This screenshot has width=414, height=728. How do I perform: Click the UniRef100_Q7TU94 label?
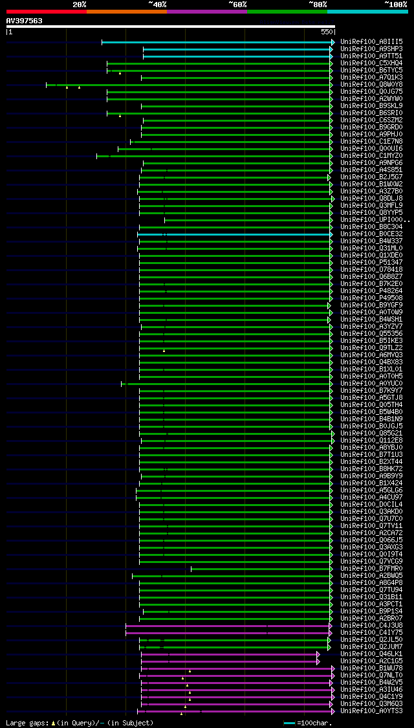(371, 590)
